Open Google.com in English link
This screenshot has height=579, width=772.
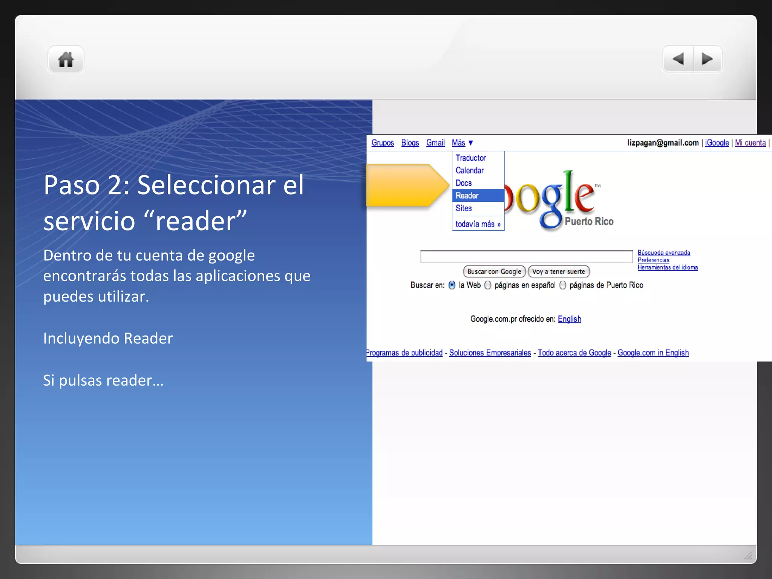pos(653,353)
